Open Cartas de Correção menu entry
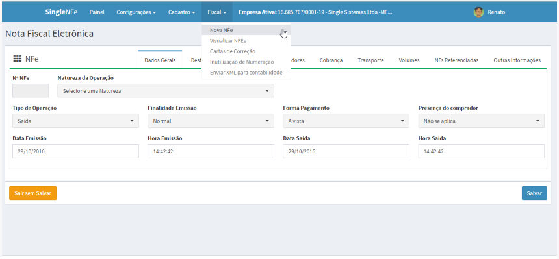This screenshot has height=259, width=559. tap(246, 51)
